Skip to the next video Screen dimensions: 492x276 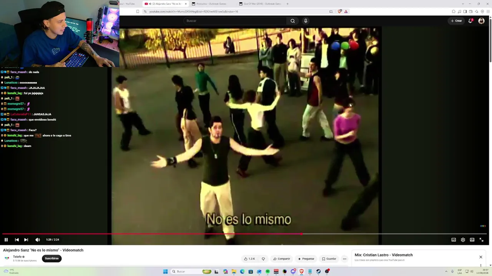[26, 240]
